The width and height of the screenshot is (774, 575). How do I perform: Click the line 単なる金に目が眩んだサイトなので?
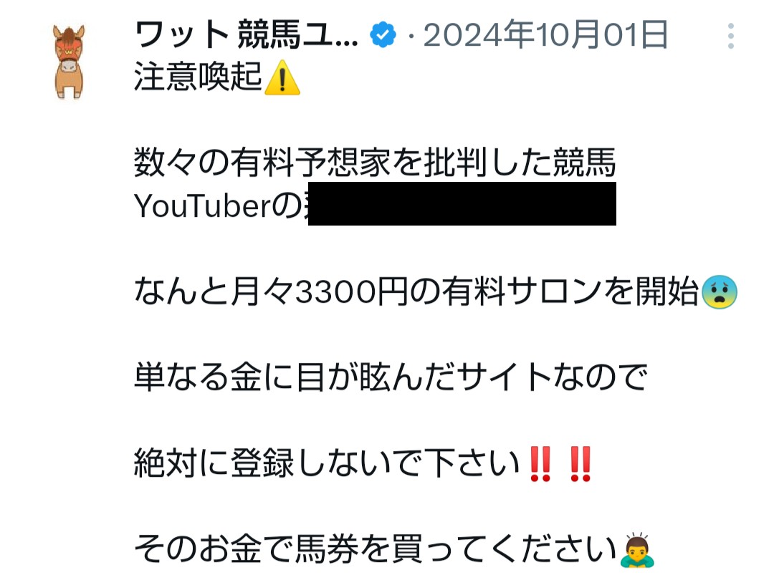391,377
